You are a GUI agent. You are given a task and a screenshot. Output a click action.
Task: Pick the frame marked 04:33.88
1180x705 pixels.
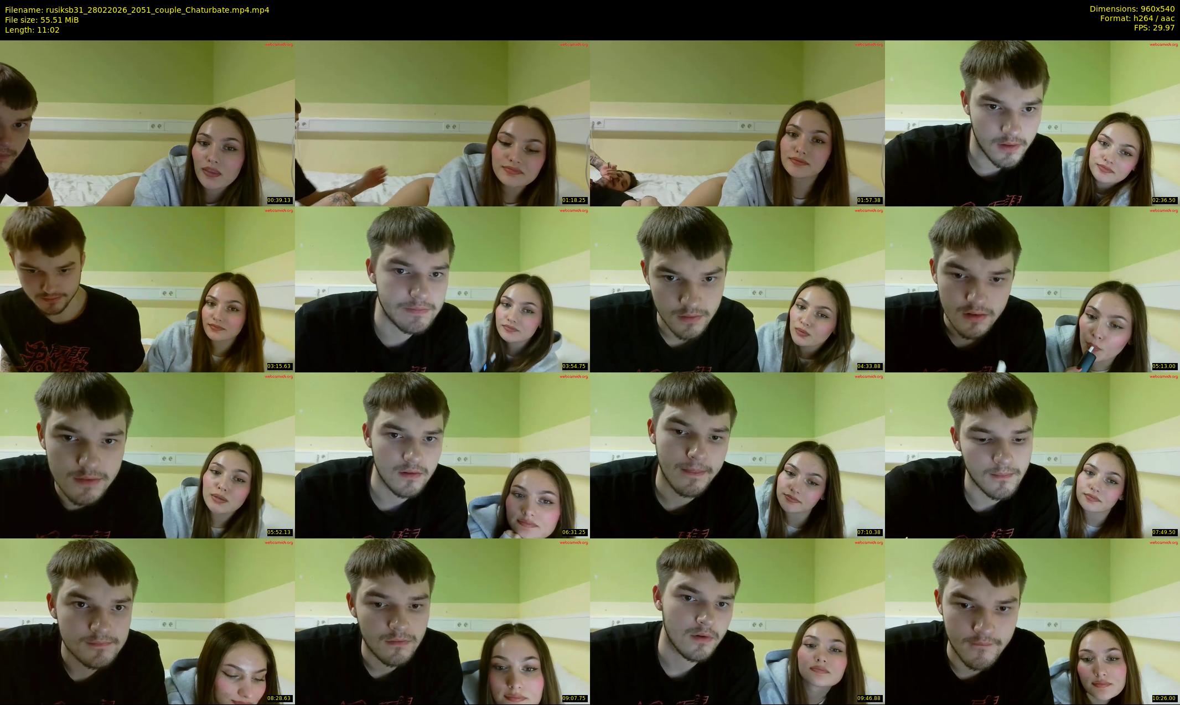(x=737, y=289)
